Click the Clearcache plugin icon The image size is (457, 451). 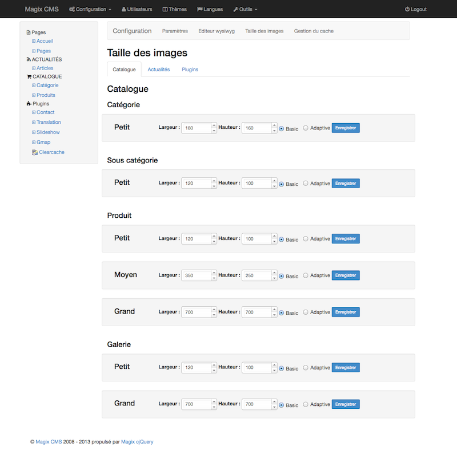click(35, 152)
